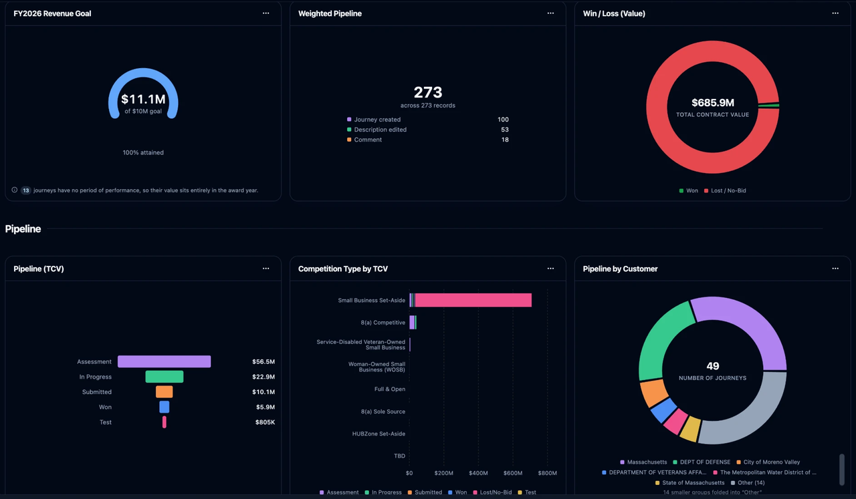The width and height of the screenshot is (856, 499).
Task: Open Weighted Pipeline card options menu
Action: pos(550,13)
